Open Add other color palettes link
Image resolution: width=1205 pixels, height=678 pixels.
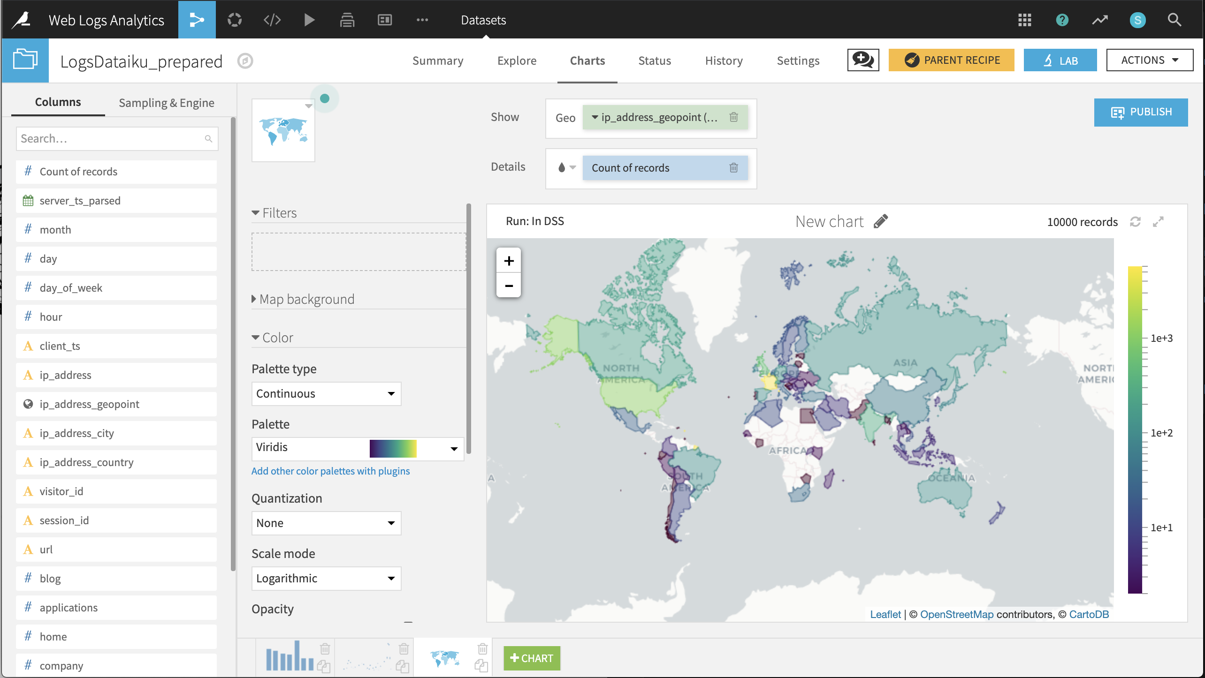330,471
